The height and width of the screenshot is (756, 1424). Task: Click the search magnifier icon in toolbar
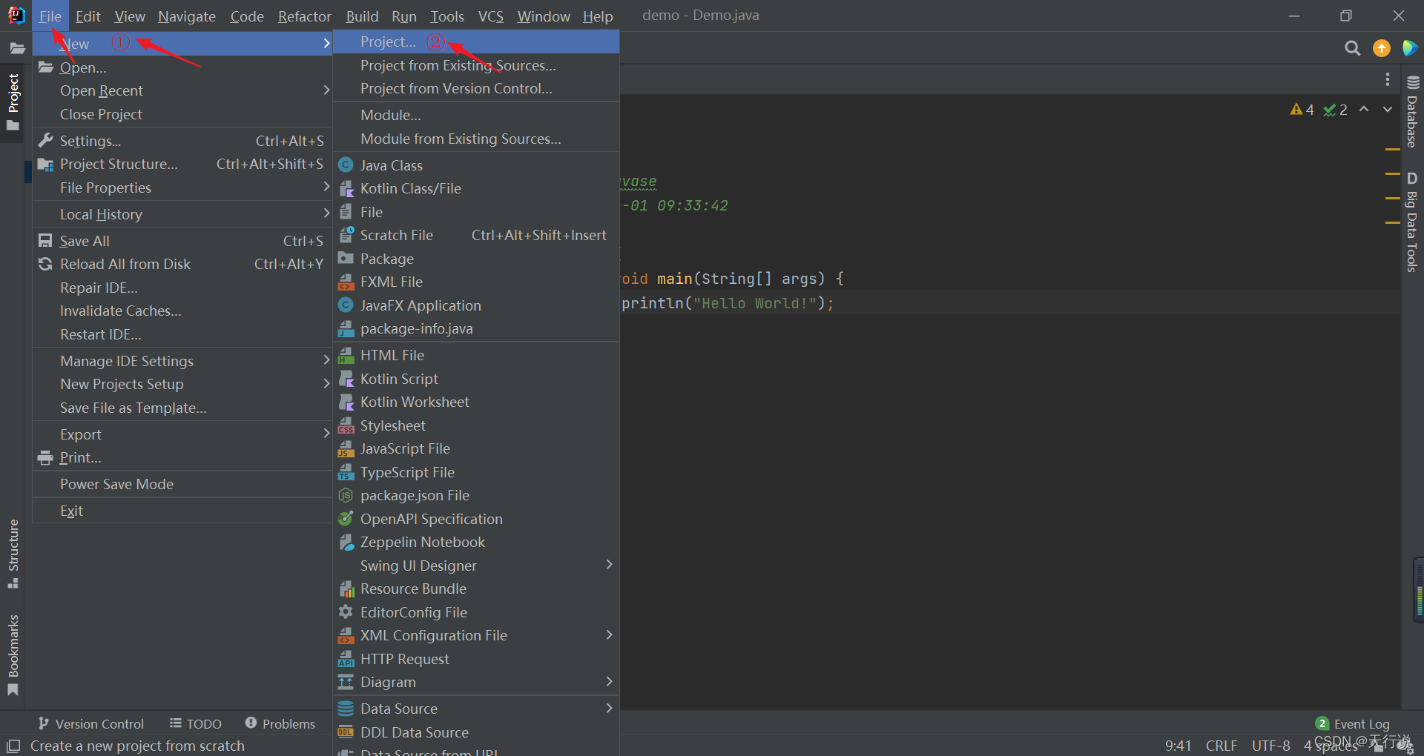(1352, 48)
